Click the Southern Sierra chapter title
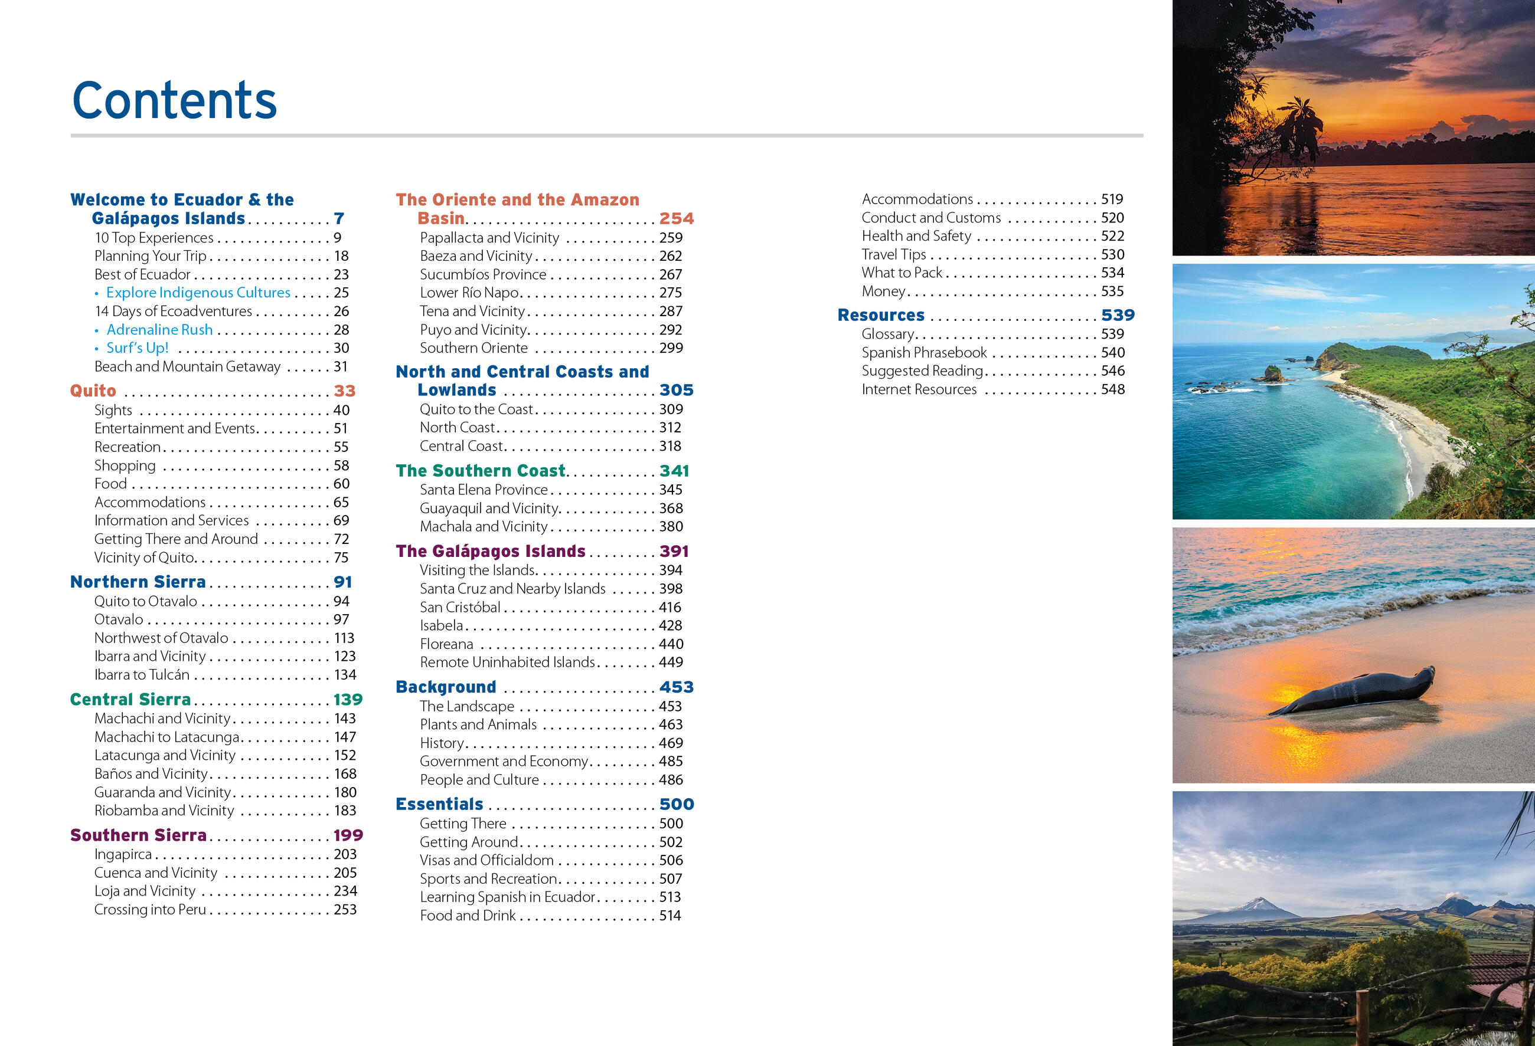 [x=138, y=835]
